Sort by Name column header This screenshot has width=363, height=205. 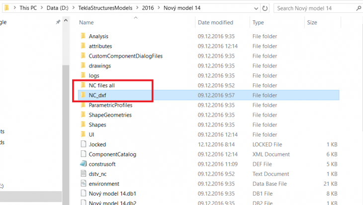(x=87, y=22)
